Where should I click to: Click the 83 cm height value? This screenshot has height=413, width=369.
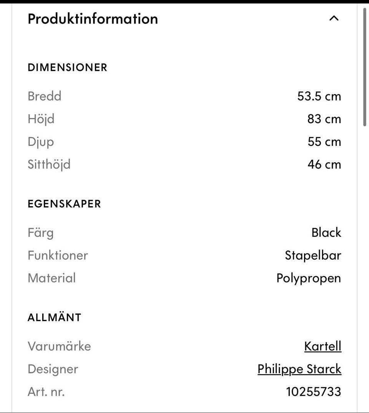point(324,119)
